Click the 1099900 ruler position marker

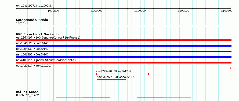pyautogui.click(x=97, y=11)
